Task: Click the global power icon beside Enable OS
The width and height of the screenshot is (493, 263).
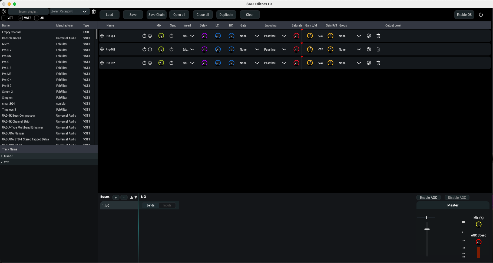Action: (x=481, y=15)
